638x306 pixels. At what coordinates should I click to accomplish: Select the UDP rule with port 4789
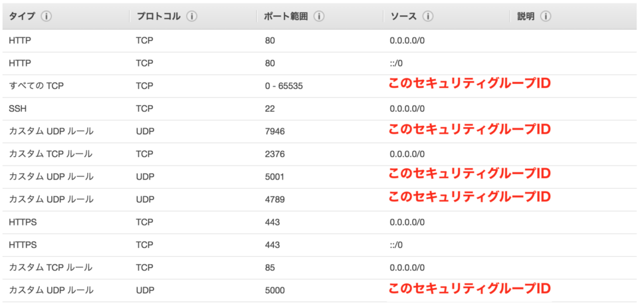319,200
